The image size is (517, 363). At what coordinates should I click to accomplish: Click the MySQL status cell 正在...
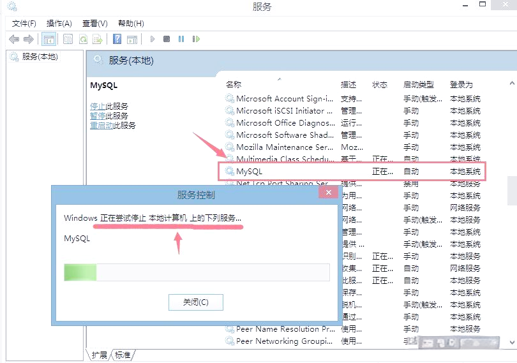click(382, 172)
